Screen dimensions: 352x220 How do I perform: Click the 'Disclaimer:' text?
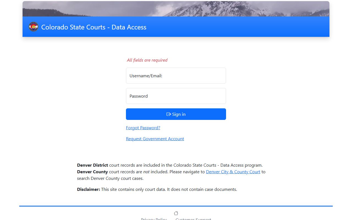[x=89, y=189]
